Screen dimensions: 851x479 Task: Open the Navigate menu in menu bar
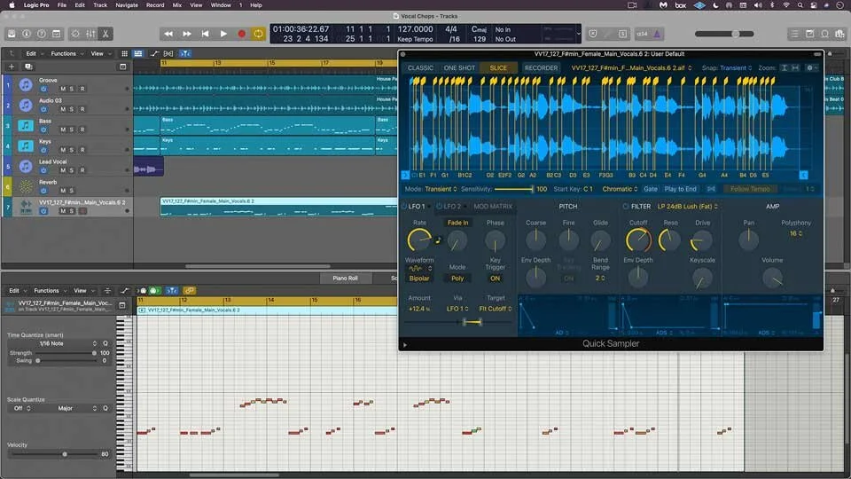coord(127,5)
